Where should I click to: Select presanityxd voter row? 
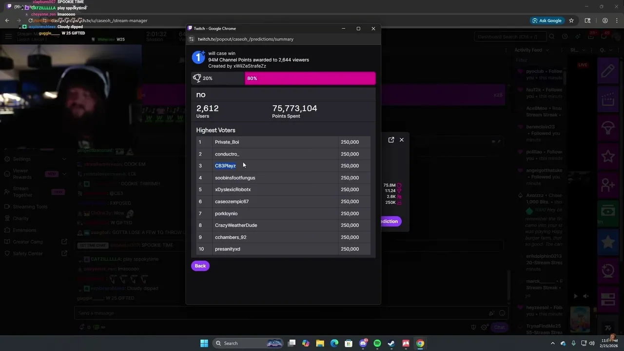[283, 249]
